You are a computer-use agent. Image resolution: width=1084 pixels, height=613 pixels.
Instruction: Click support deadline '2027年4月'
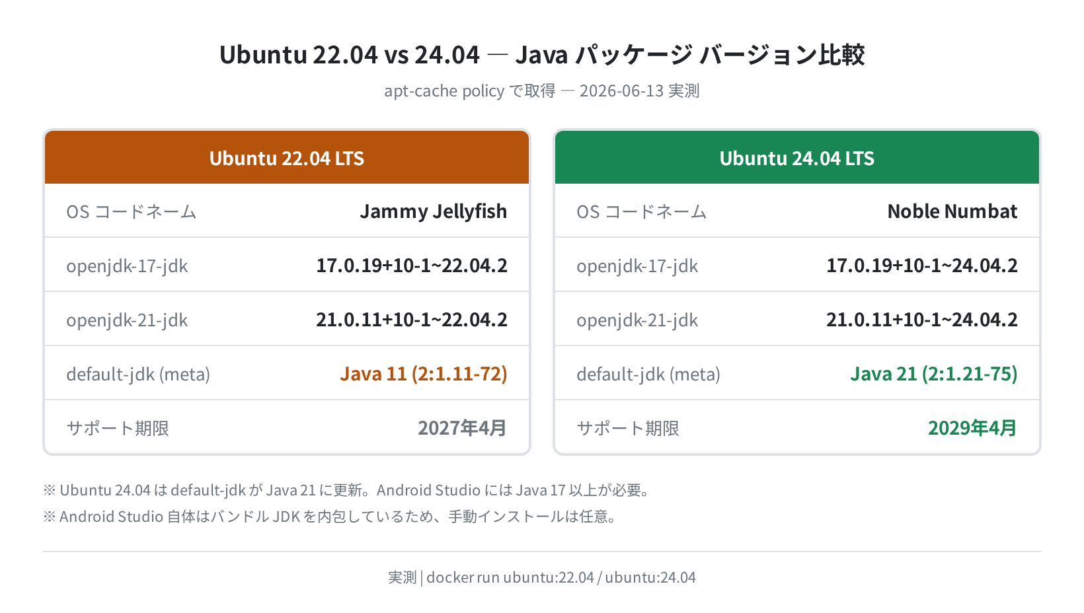coord(462,428)
